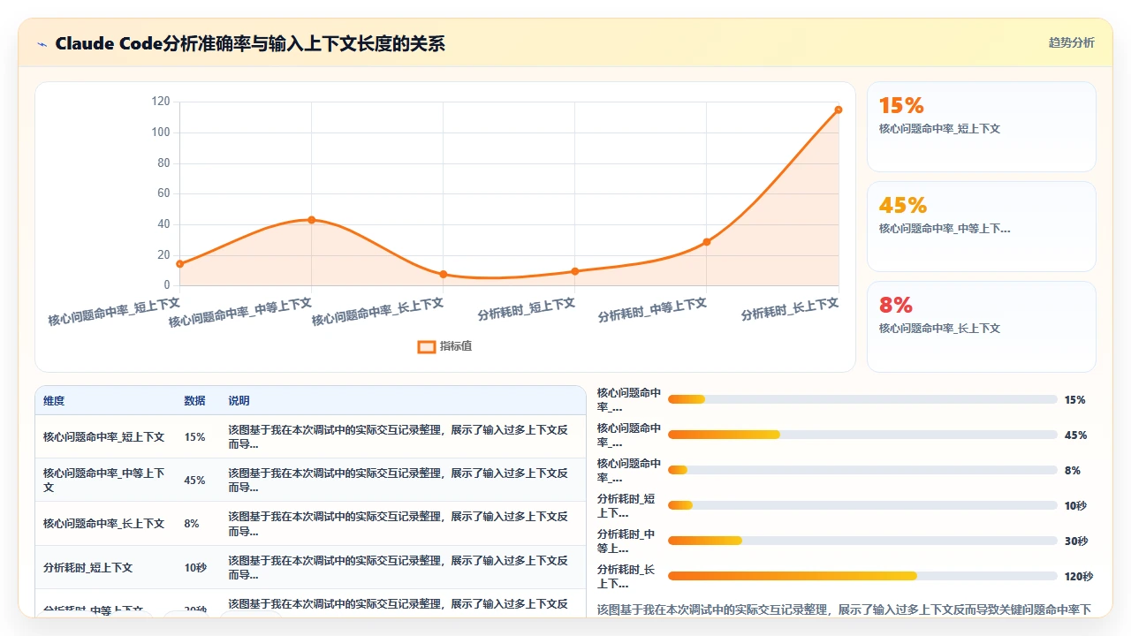
Task: Click the lightning icon beside the title
Action: (42, 43)
